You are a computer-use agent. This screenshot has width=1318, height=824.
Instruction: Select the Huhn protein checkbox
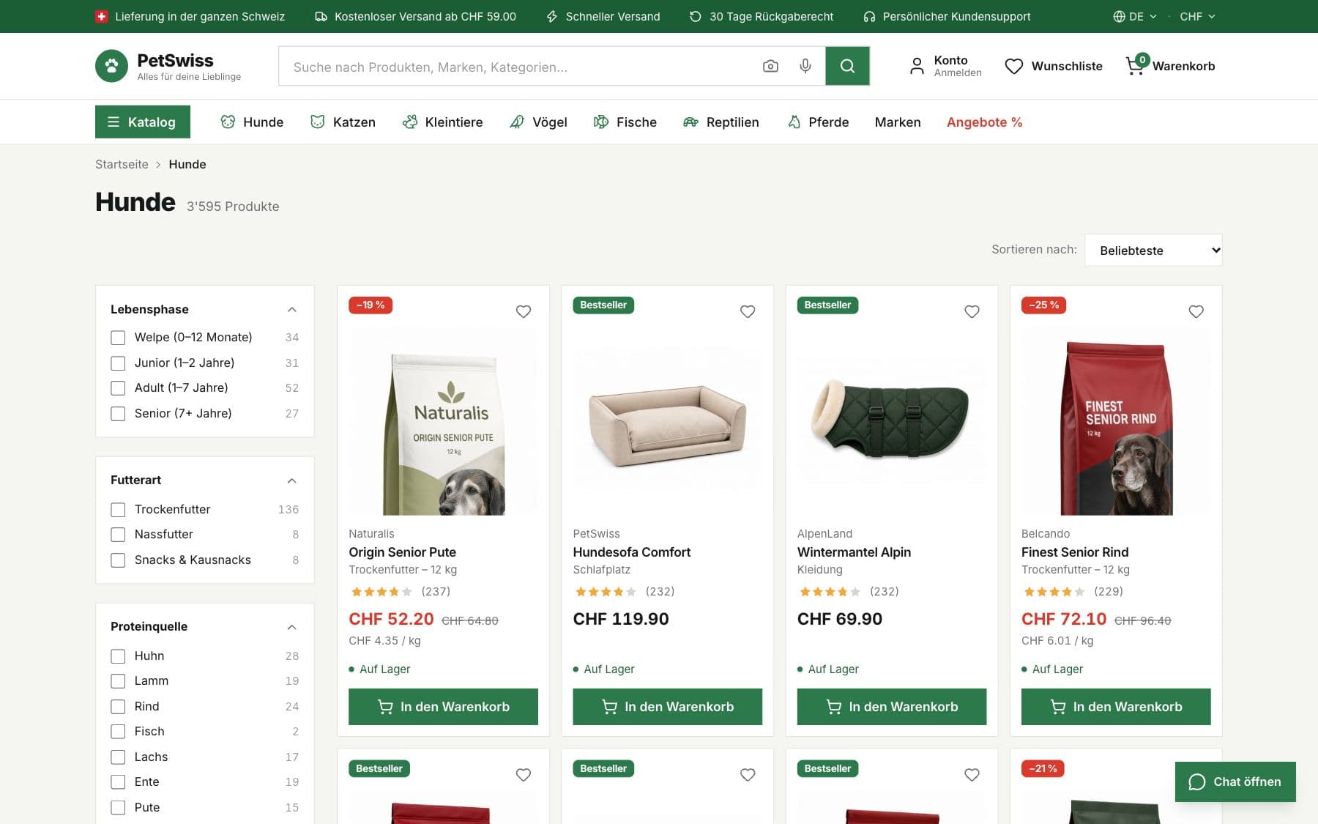[118, 656]
